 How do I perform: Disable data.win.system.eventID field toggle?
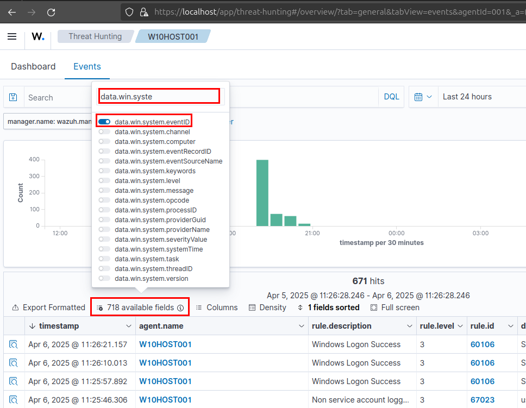[104, 122]
